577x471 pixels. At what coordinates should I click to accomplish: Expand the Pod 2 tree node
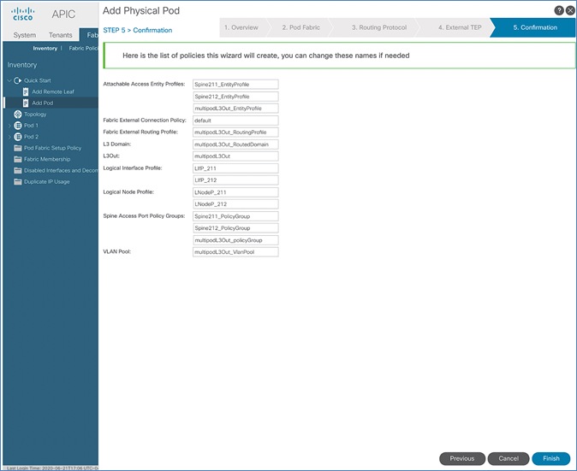[9, 137]
